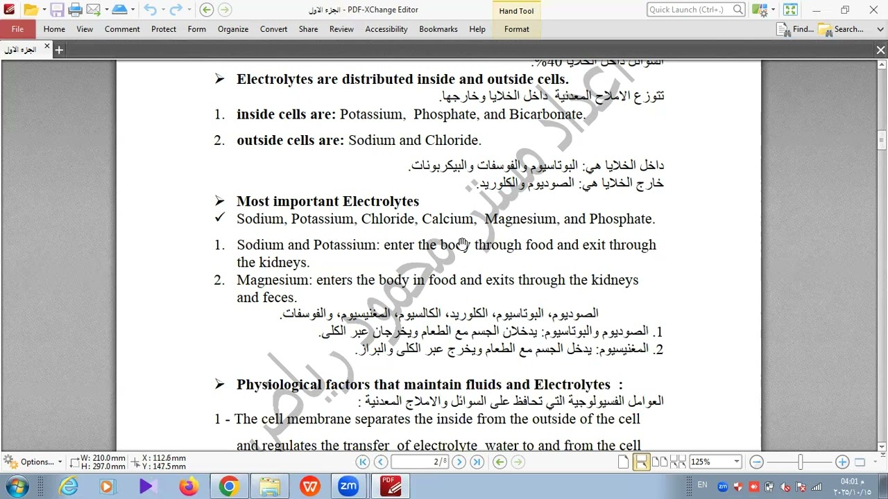The width and height of the screenshot is (888, 499).
Task: Open the File menu
Action: coord(17,29)
